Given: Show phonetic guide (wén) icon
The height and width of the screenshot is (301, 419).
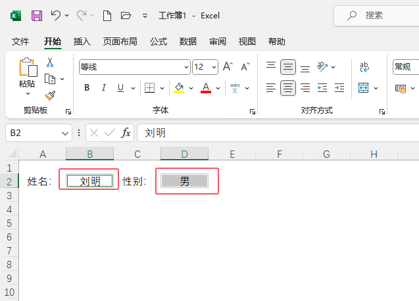Looking at the screenshot, I should tap(235, 88).
